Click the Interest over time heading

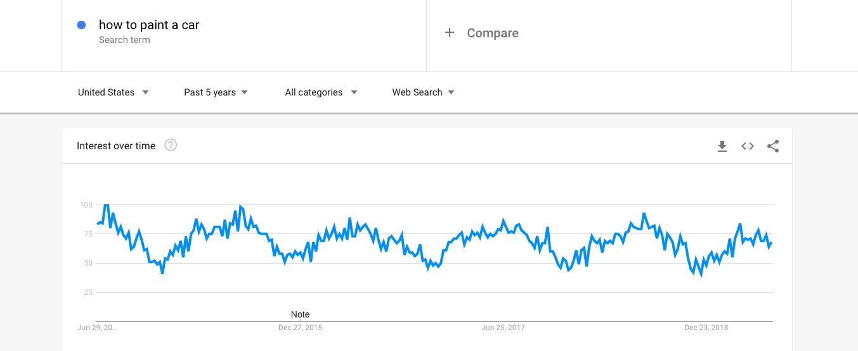(x=116, y=146)
